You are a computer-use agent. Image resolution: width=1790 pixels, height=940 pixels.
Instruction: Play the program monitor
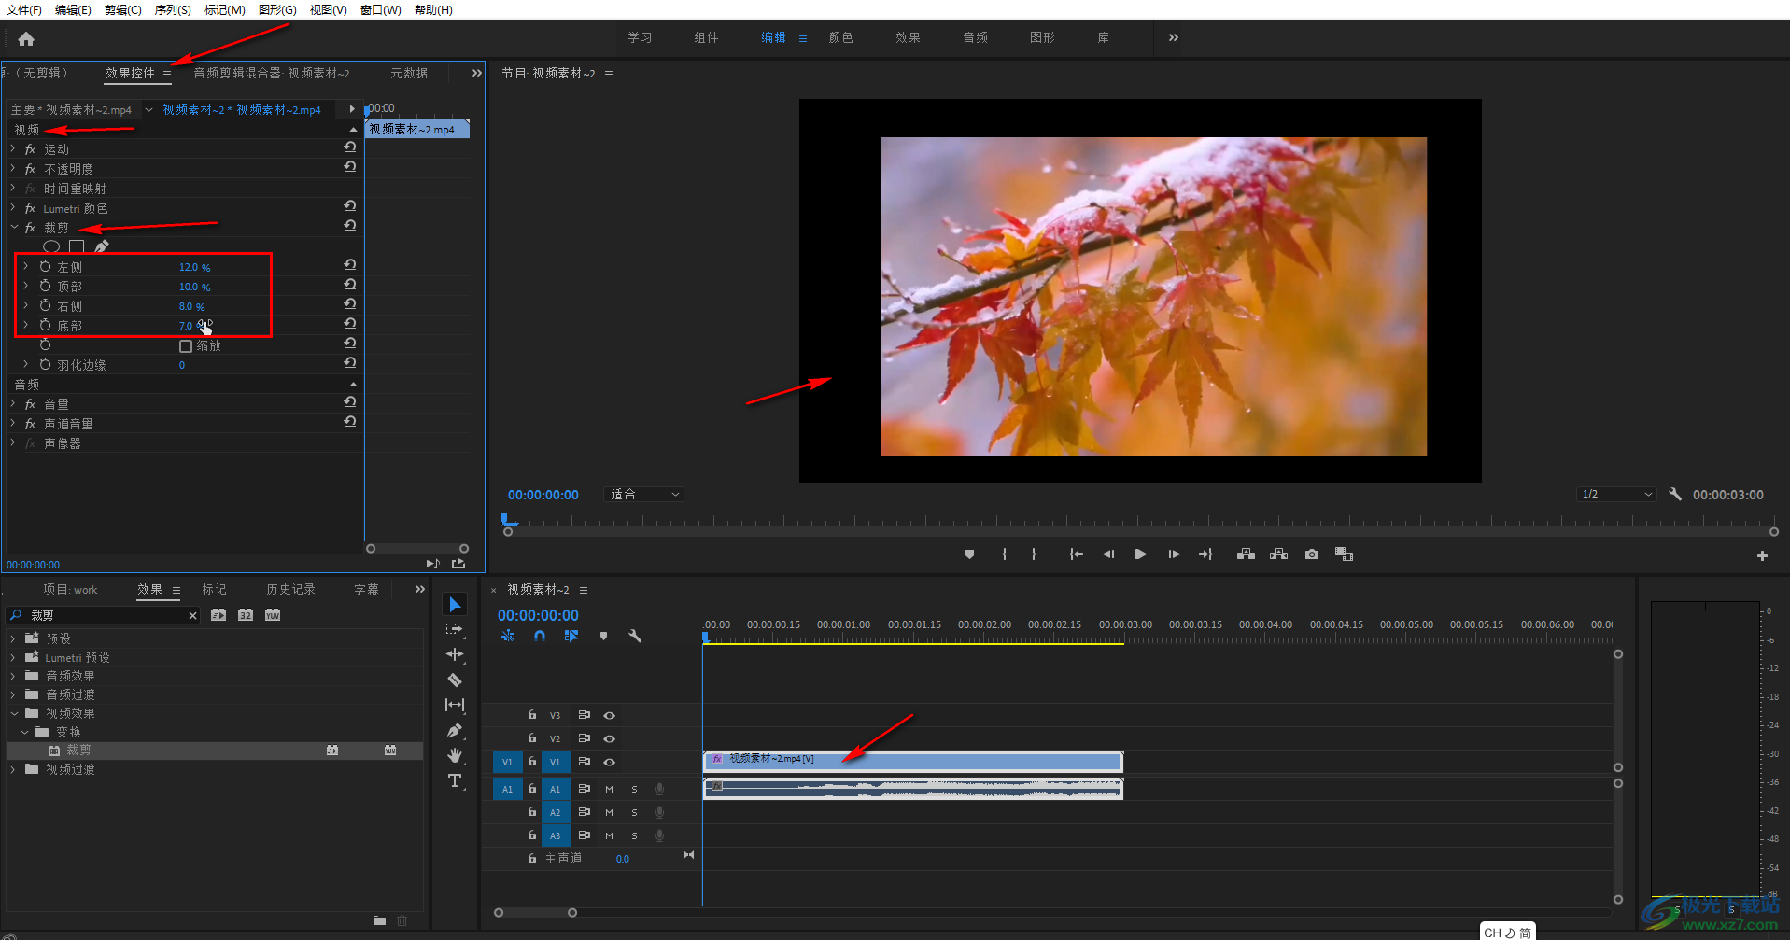pos(1140,554)
